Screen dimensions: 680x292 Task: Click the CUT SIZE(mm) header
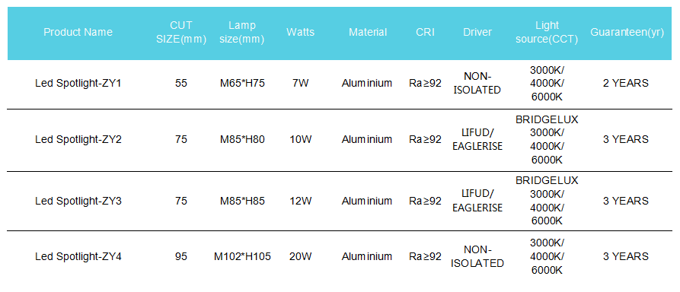pyautogui.click(x=180, y=32)
